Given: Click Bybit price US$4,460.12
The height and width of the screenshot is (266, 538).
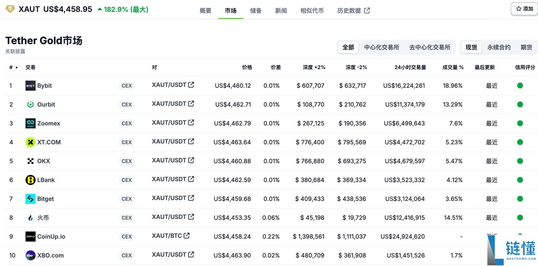Looking at the screenshot, I should click(233, 86).
